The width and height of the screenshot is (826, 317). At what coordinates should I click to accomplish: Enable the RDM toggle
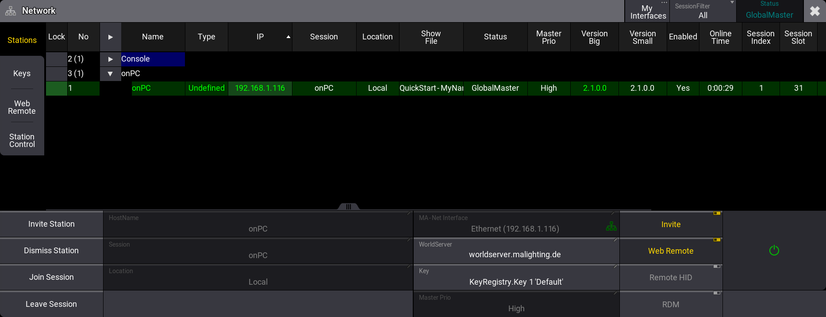coord(671,305)
